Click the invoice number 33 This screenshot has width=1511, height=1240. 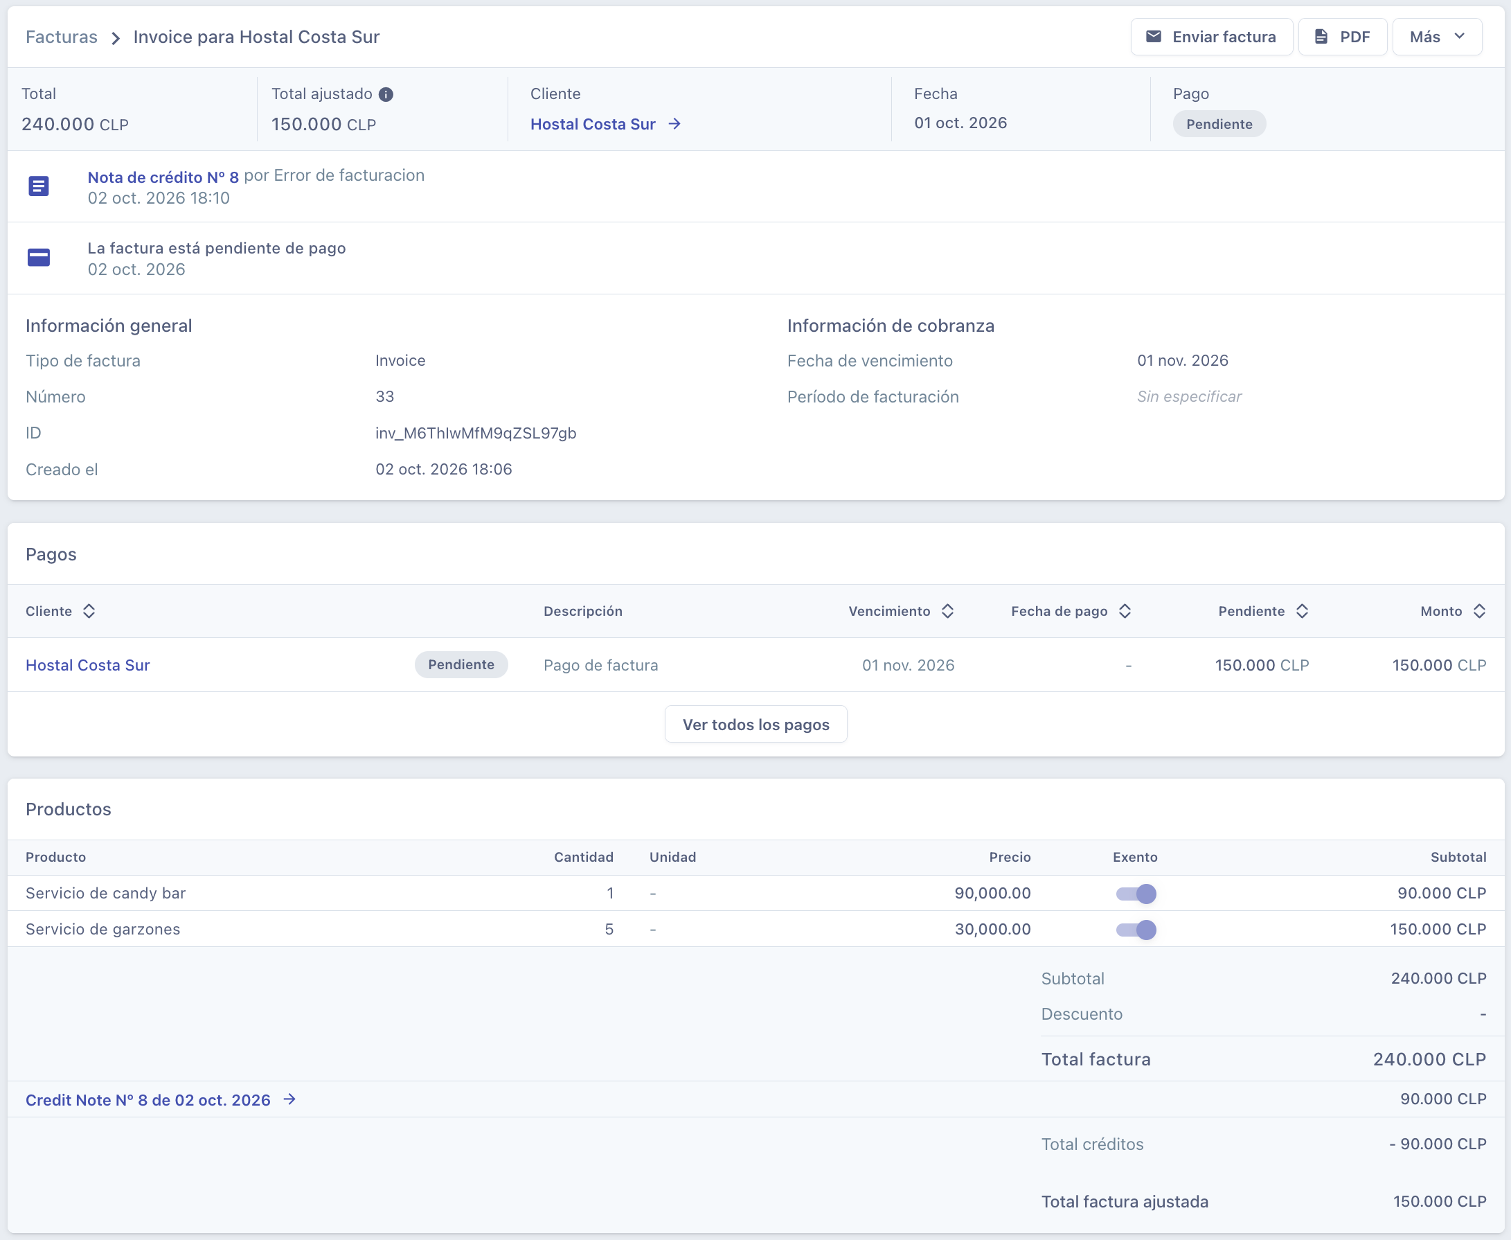pyautogui.click(x=385, y=396)
